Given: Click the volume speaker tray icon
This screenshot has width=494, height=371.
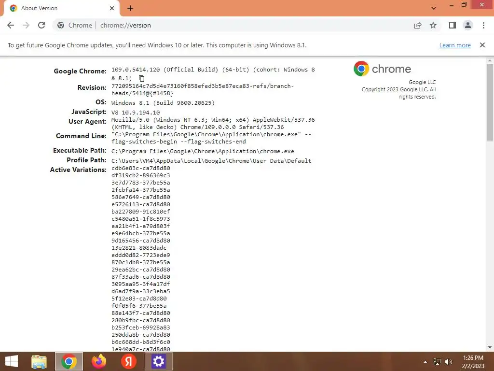Looking at the screenshot, I should tap(449, 362).
